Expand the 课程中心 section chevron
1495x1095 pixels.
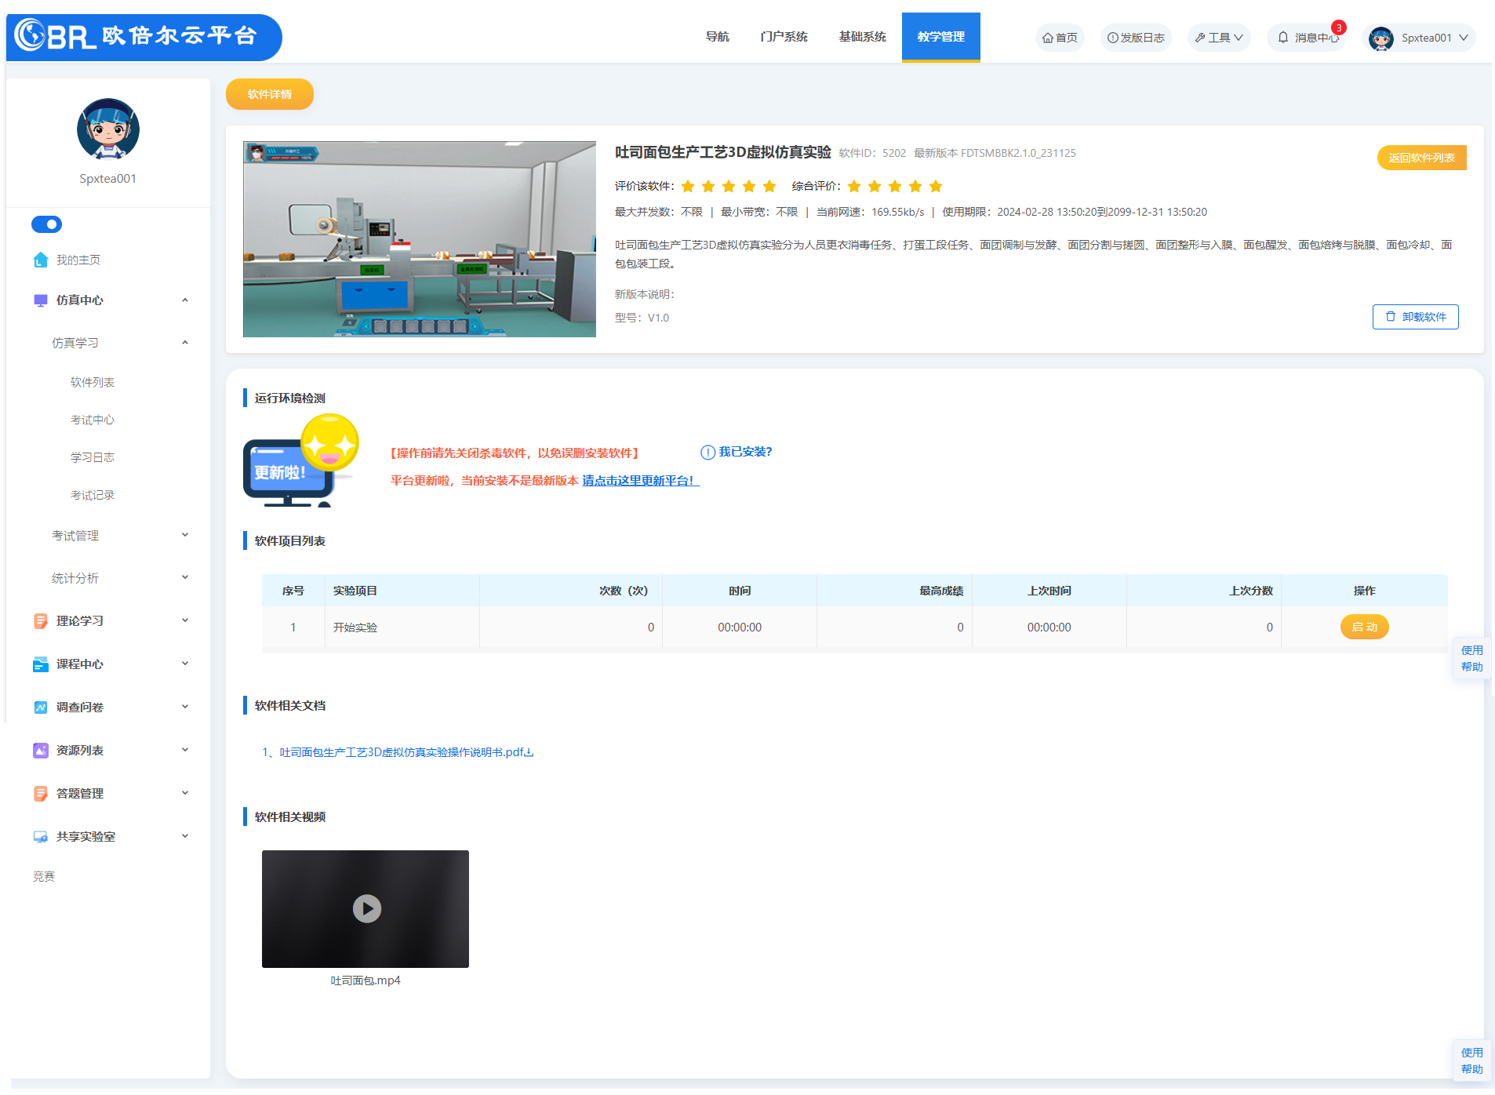(x=185, y=664)
